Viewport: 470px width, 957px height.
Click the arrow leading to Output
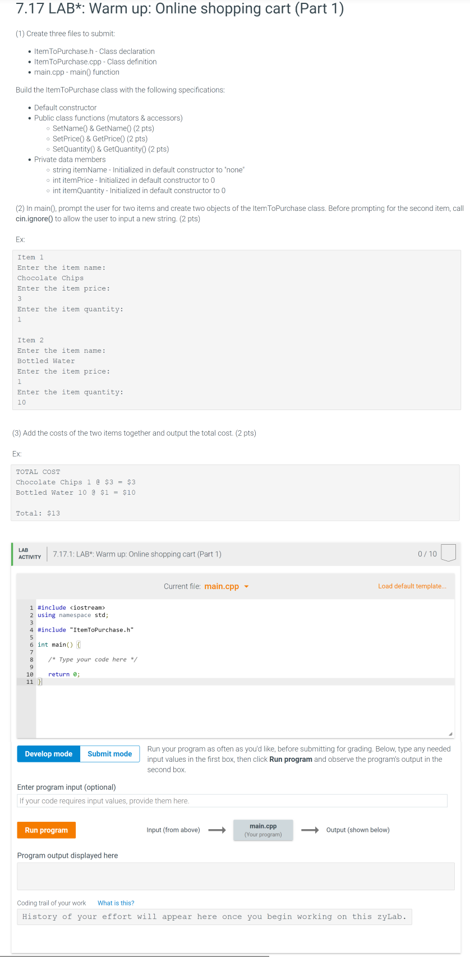click(310, 830)
